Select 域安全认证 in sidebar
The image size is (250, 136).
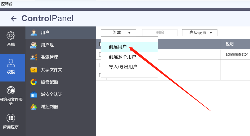point(52,94)
